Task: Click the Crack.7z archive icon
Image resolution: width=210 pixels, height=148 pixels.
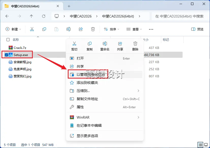Action: [11, 48]
